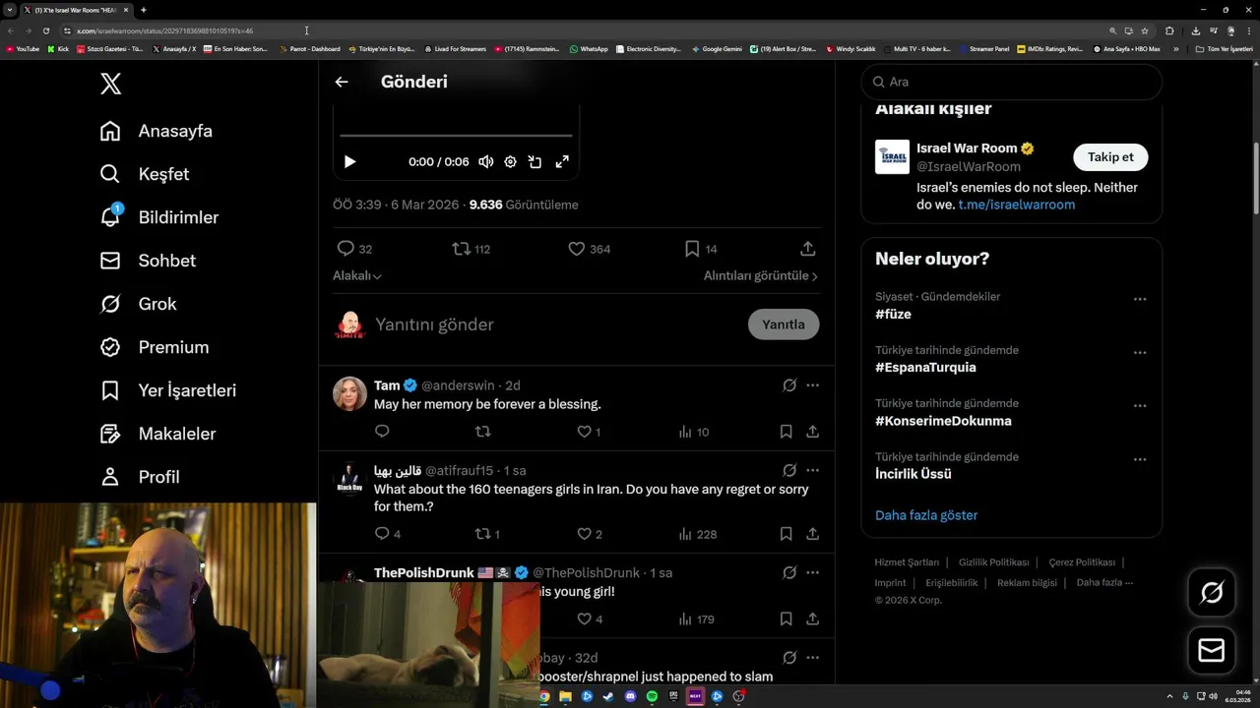Screen dimensions: 1260x708
Task: Open floating messages envelope button
Action: pyautogui.click(x=1212, y=651)
